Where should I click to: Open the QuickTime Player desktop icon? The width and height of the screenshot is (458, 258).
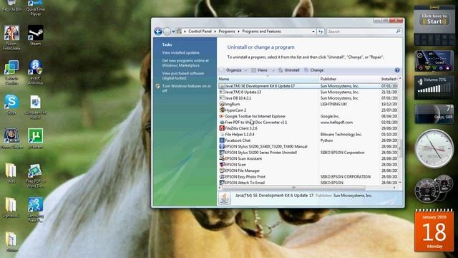[x=35, y=8]
